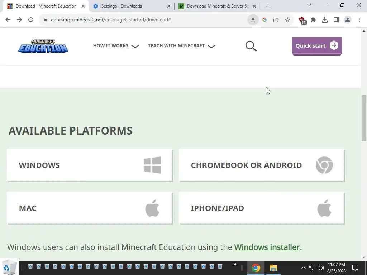Viewport: 367px width, 275px height.
Task: Open the notifications action center
Action: (355, 268)
